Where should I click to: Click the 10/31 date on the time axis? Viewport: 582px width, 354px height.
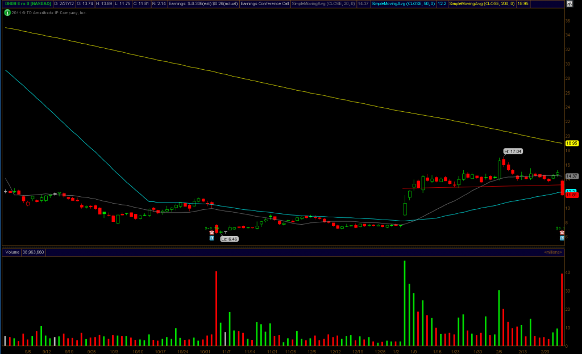tap(205, 351)
